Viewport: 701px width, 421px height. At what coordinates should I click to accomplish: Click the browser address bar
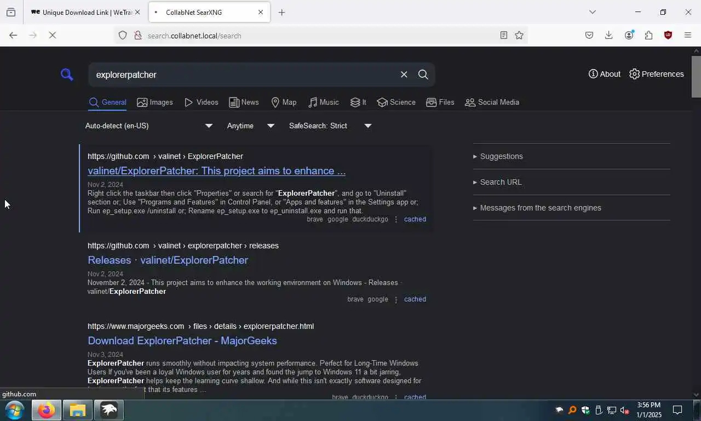point(320,36)
